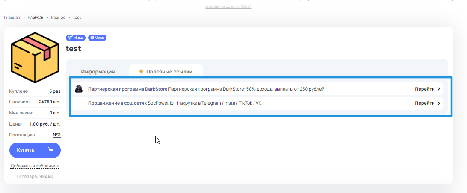Click the first Микс badge
The height and width of the screenshot is (193, 467).
click(75, 38)
